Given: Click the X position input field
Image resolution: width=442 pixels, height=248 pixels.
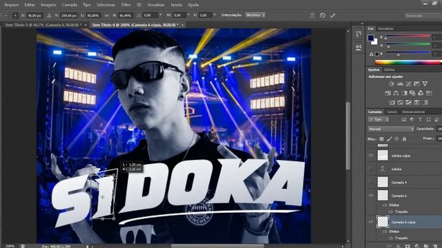Looking at the screenshot, I should click(x=35, y=16).
